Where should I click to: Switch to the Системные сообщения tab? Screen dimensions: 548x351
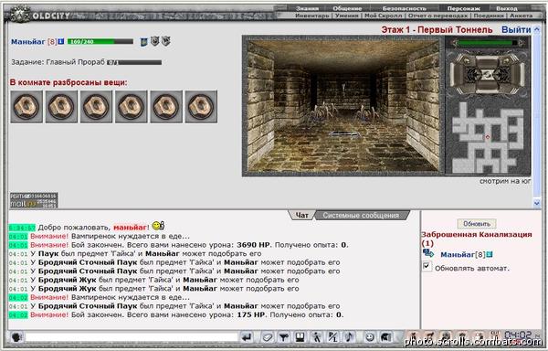pos(361,216)
